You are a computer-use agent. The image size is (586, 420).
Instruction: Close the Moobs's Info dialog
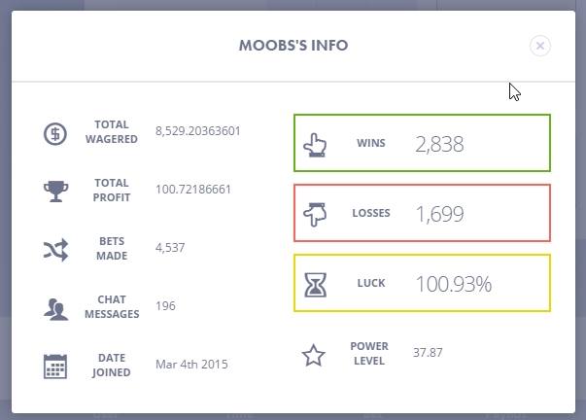point(539,46)
